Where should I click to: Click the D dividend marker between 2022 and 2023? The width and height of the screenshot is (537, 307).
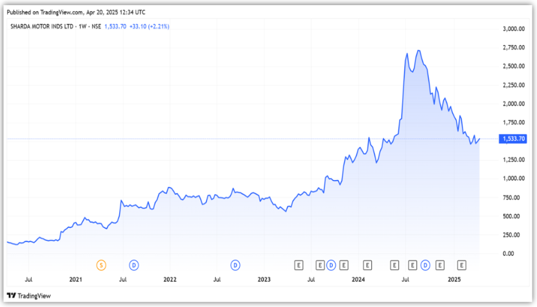[236, 264]
